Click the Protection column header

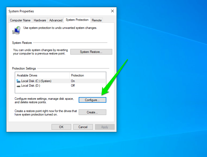tap(88, 75)
